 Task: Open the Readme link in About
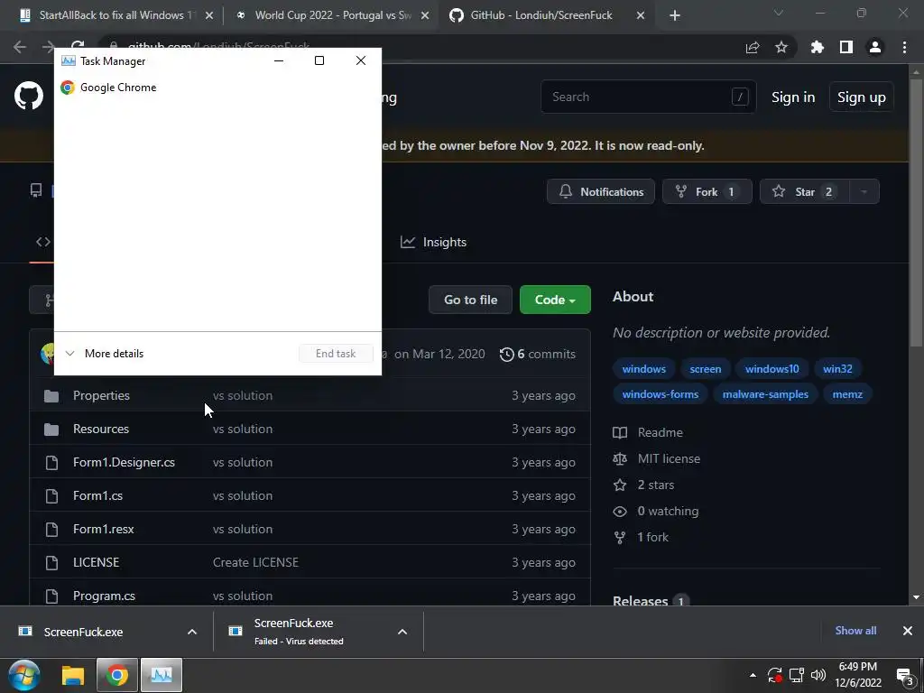coord(648,432)
